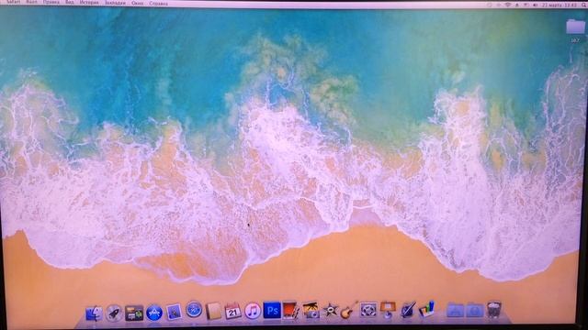The height and width of the screenshot is (330, 588).
Task: Open GarageBand guitar icon
Action: [349, 310]
